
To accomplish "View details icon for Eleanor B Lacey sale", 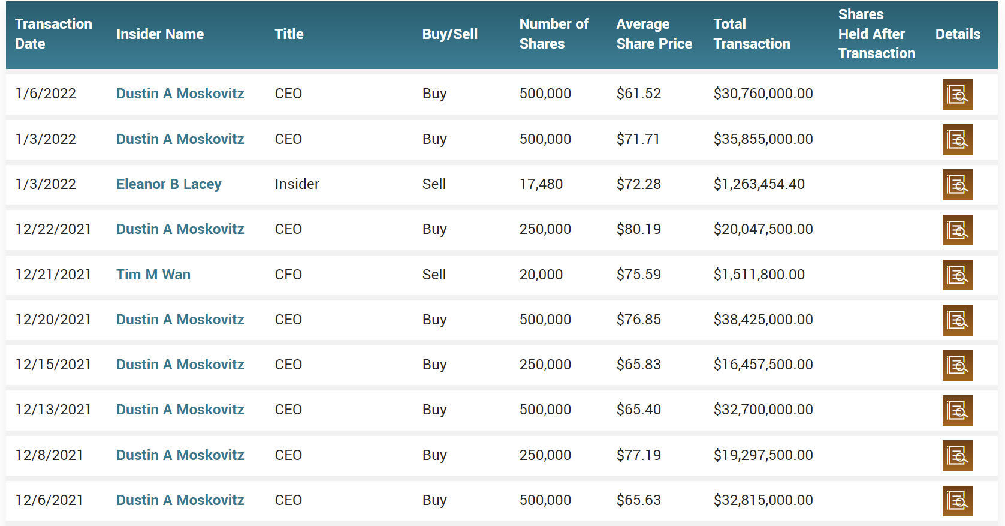I will (958, 185).
